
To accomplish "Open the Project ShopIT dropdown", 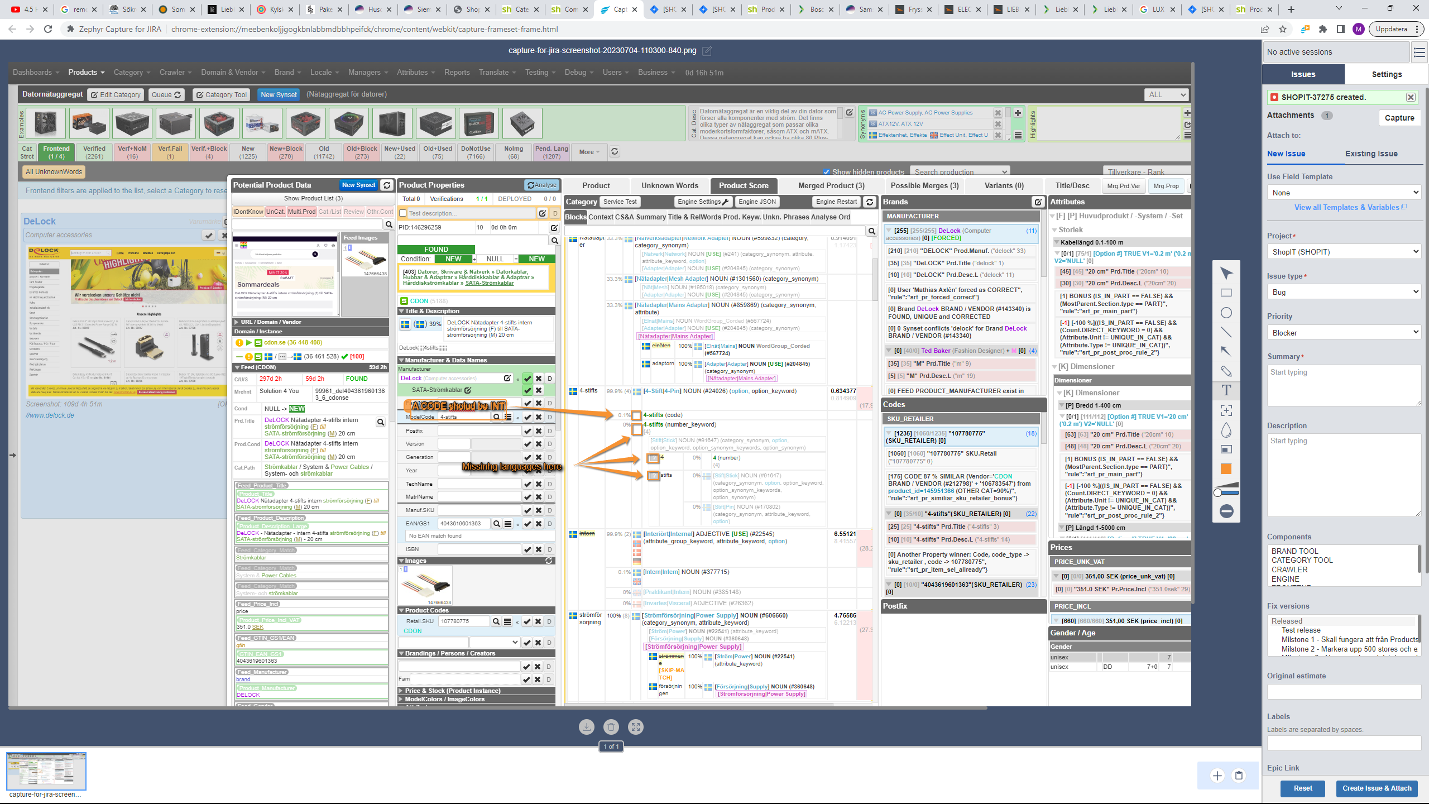I will tap(1344, 252).
